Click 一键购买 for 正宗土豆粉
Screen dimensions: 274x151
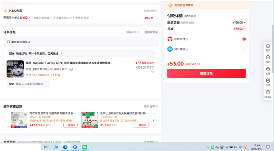(x=141, y=125)
